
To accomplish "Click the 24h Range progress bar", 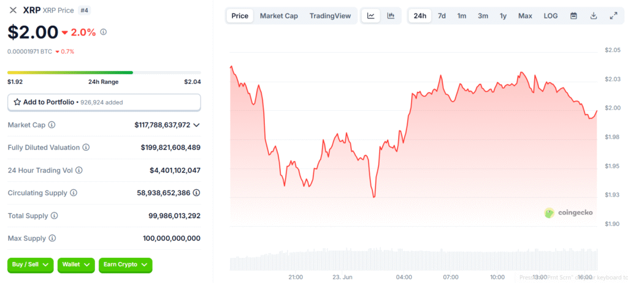I will (104, 72).
